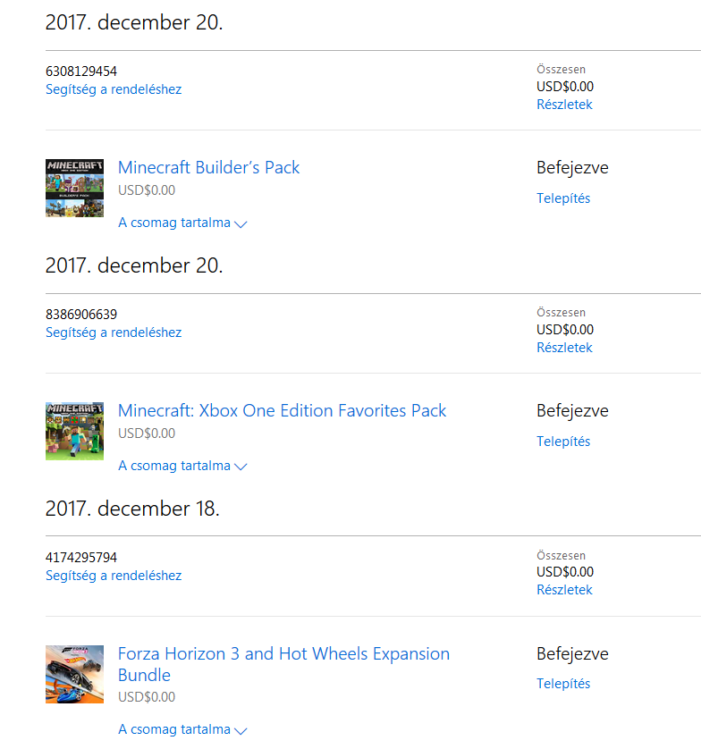Viewport: 701px width, 749px height.
Task: Click Telepítés for Minecraft Builder's Pack
Action: pos(563,198)
